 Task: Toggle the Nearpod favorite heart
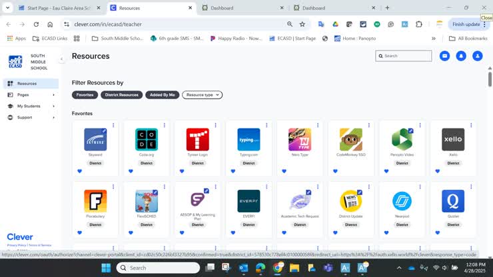point(386,232)
